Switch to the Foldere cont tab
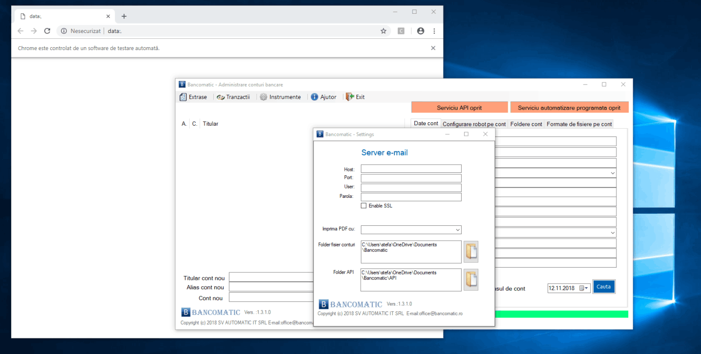The image size is (701, 354). tap(526, 124)
